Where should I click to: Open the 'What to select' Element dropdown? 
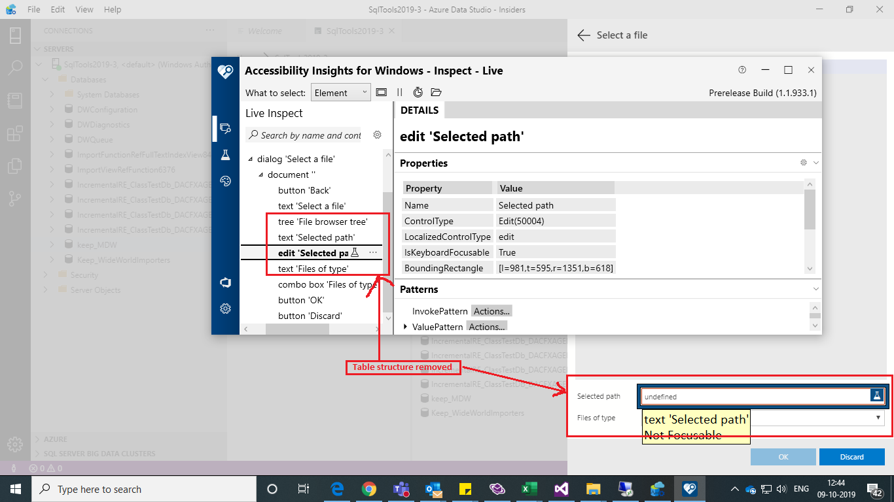(x=340, y=92)
